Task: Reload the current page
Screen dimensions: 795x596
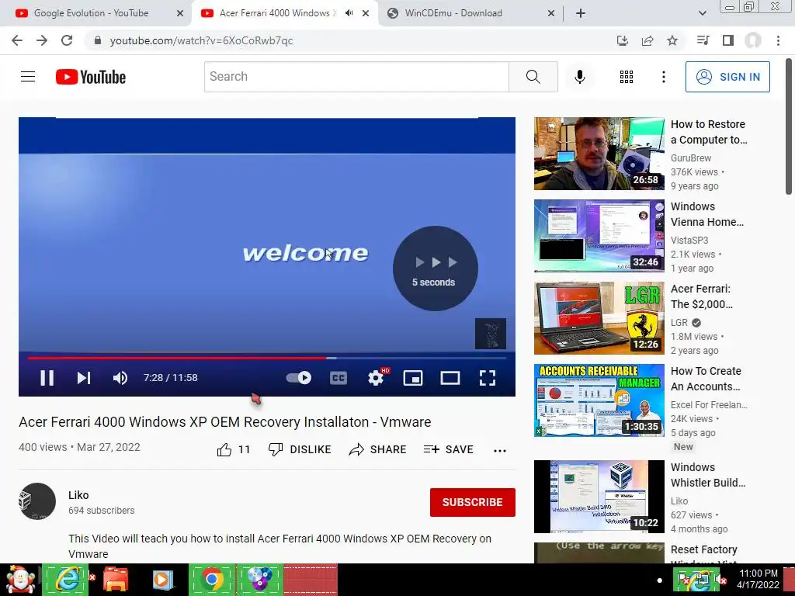Action: (67, 40)
